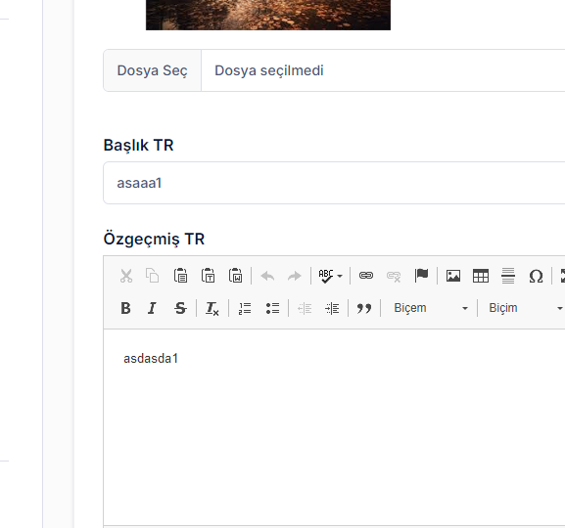The image size is (565, 528).
Task: Click the Remove Format icon
Action: pos(212,308)
